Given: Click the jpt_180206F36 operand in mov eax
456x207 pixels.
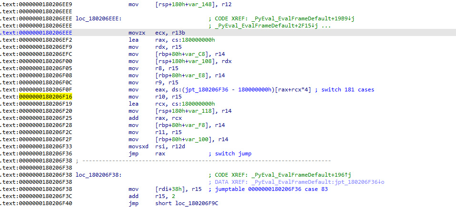Looking at the screenshot, I should click(x=200, y=90).
